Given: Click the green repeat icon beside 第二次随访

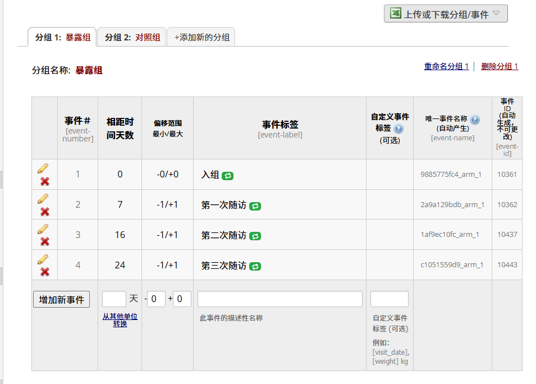Looking at the screenshot, I should 255,236.
